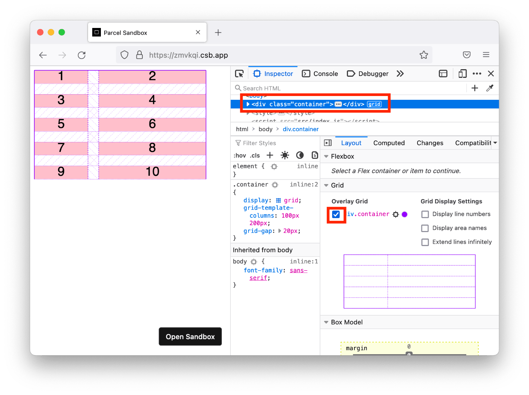Expand the style node in markup
This screenshot has width=529, height=395.
(x=248, y=113)
